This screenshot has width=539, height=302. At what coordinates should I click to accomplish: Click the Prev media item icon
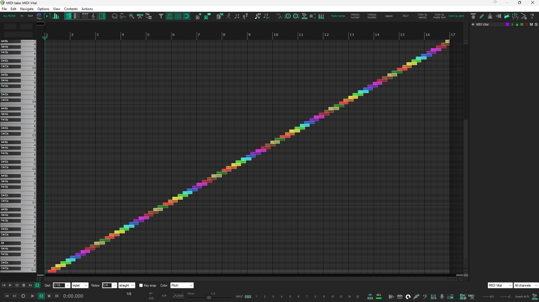[39, 16]
